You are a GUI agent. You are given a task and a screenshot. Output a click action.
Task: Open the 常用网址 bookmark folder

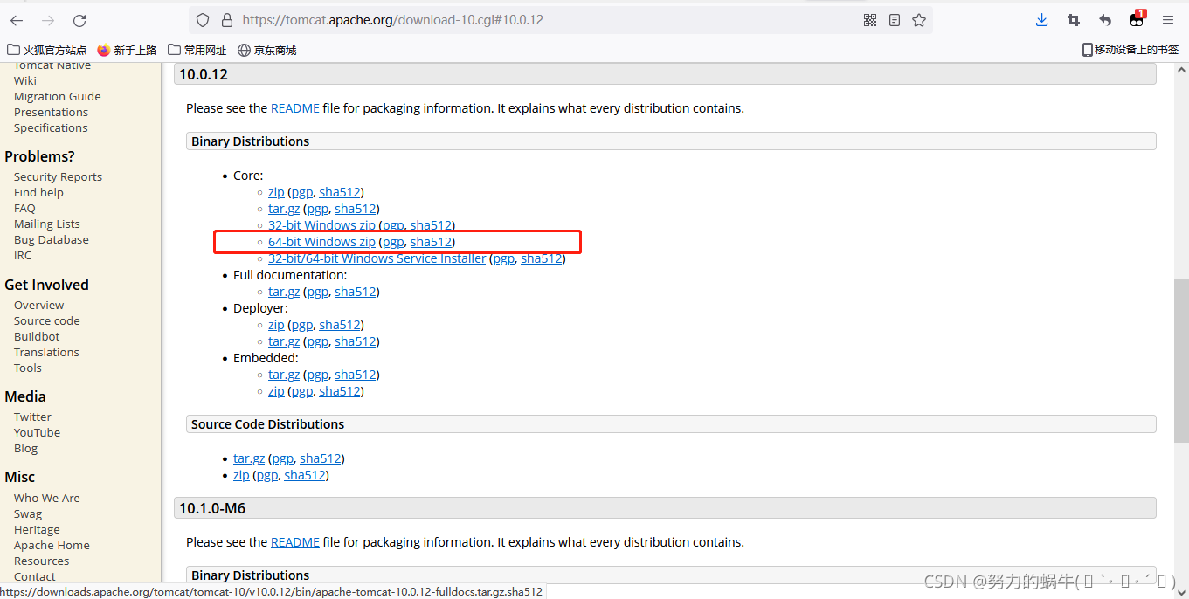click(197, 50)
